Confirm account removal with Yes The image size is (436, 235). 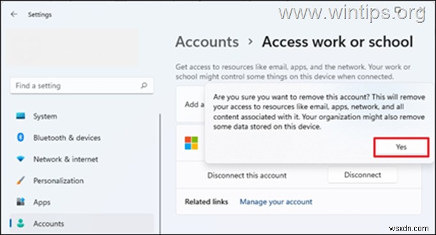(x=401, y=147)
